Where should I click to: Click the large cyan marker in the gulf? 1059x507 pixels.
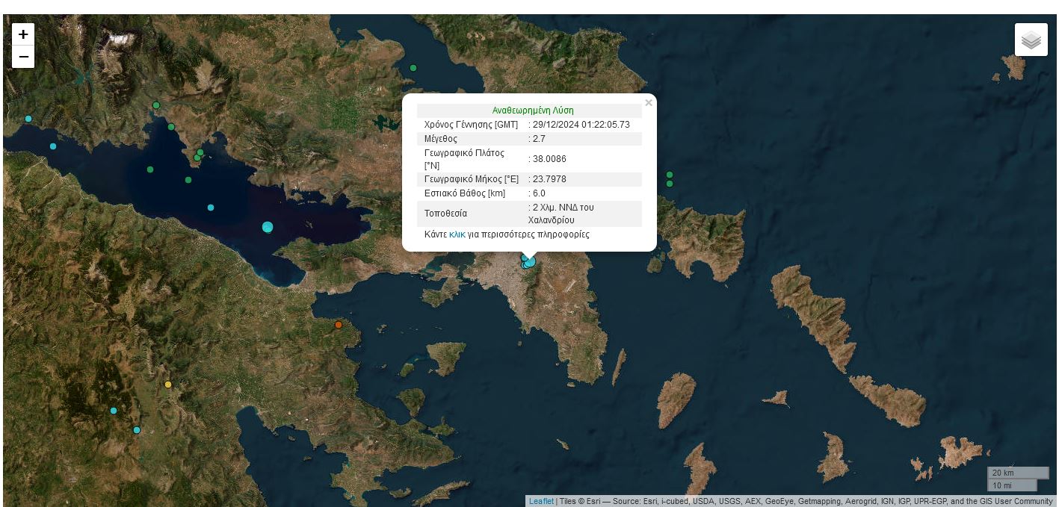(268, 227)
